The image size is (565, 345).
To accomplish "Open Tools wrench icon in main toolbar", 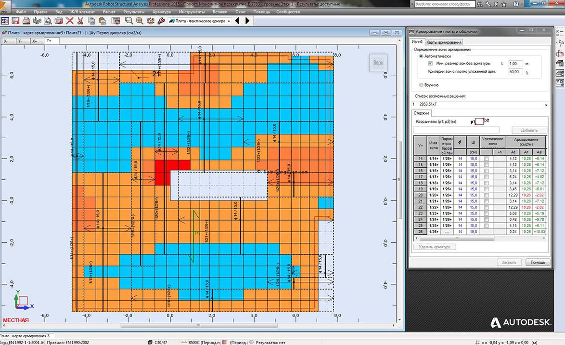I will pyautogui.click(x=161, y=21).
